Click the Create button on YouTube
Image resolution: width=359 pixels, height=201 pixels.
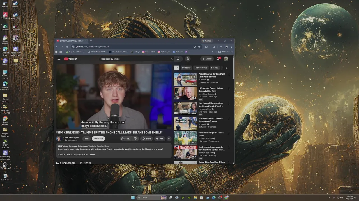[x=207, y=59]
